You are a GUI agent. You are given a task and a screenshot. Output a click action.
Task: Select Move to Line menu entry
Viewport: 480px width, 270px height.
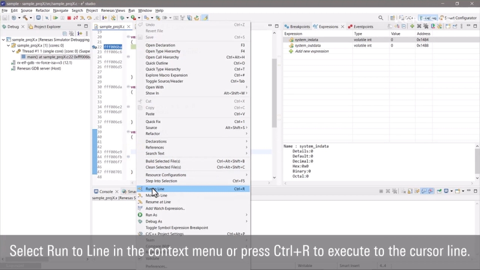[193, 195]
